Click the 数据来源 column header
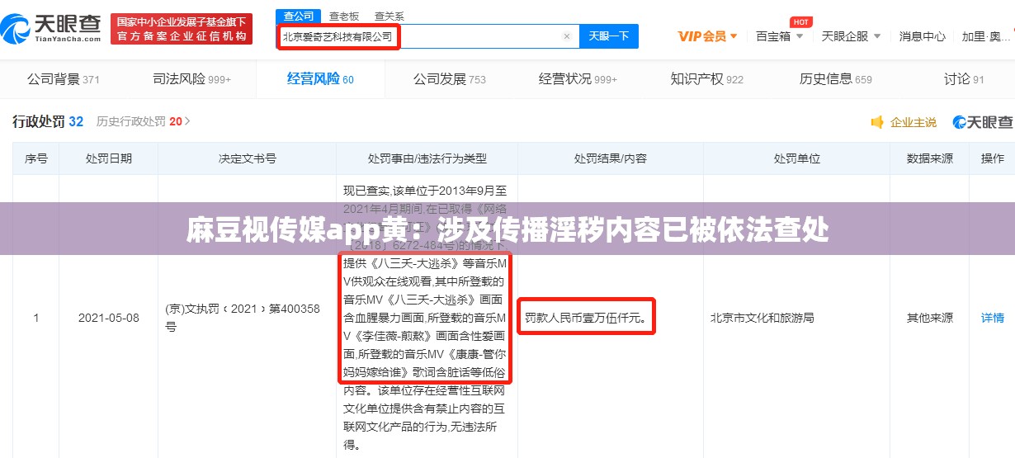The width and height of the screenshot is (1015, 458). [930, 158]
